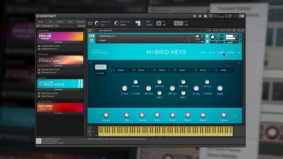Toggle Rotator effect power button
Viewport: 283px width, 159px height.
click(x=175, y=70)
